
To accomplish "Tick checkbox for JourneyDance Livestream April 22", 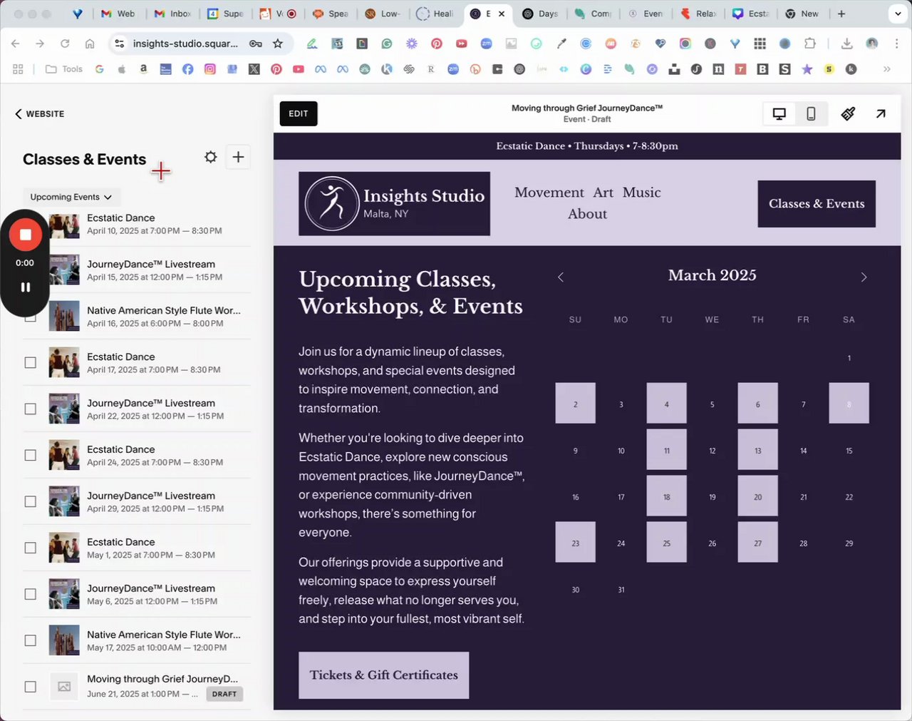I will 30,409.
